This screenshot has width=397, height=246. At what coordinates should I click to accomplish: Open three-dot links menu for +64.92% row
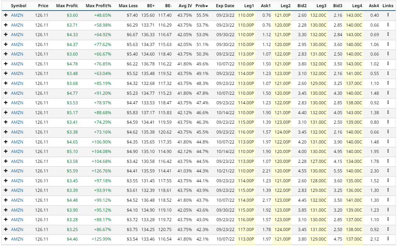tap(388, 34)
